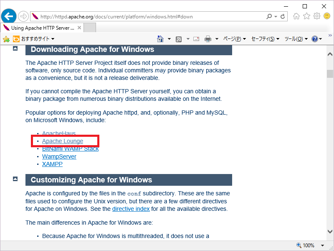Screen dimensions: 334x251
Task: Open the BitNami WAMP Stack link
Action: coord(70,149)
